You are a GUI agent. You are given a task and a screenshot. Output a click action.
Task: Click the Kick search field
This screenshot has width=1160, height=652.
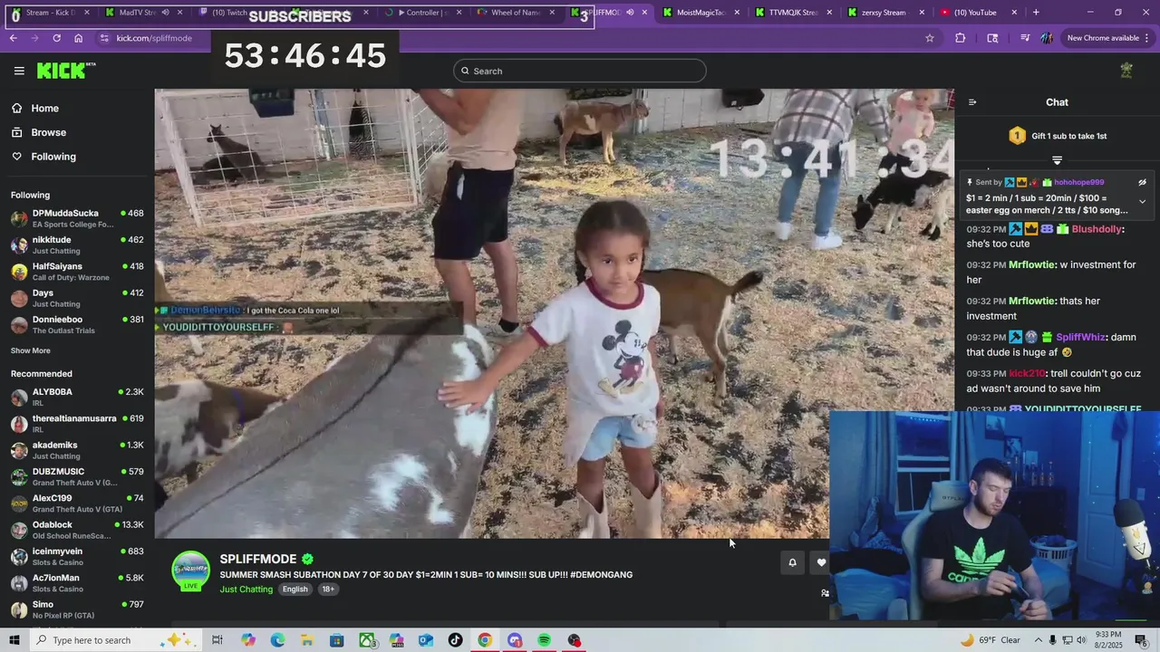pyautogui.click(x=580, y=71)
